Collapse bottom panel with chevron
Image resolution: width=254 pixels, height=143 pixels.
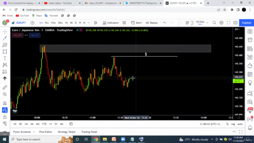tap(234, 132)
